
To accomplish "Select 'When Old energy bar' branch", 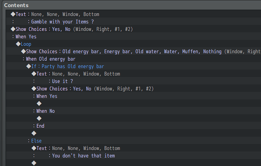I will pyautogui.click(x=133, y=59).
